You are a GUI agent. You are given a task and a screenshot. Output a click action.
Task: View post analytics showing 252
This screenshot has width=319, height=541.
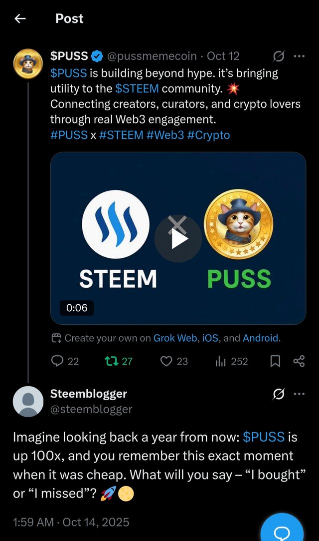tap(232, 361)
